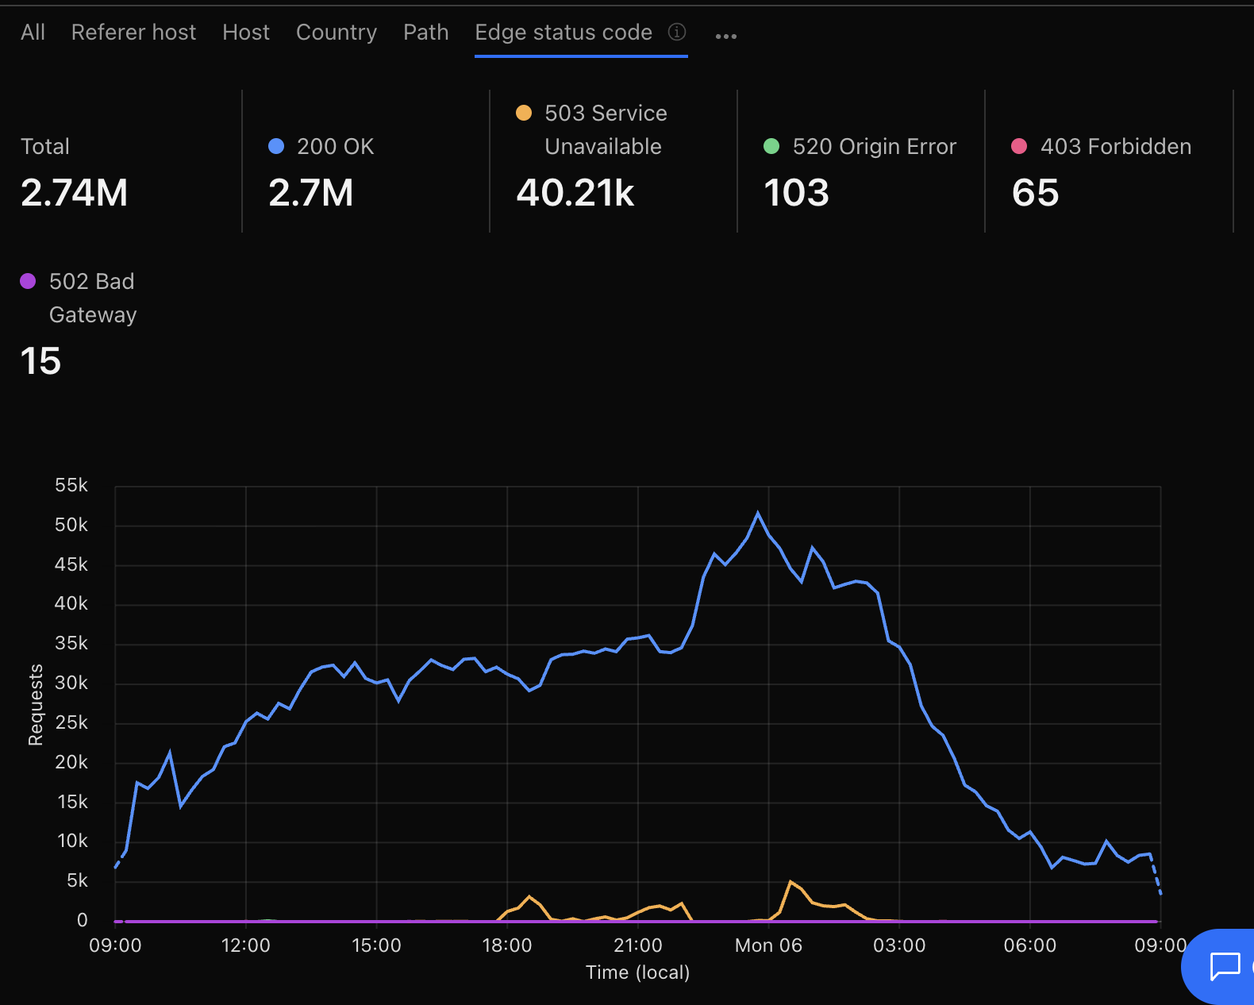Switch to the Referer host tab
The width and height of the screenshot is (1254, 1005).
tap(133, 33)
